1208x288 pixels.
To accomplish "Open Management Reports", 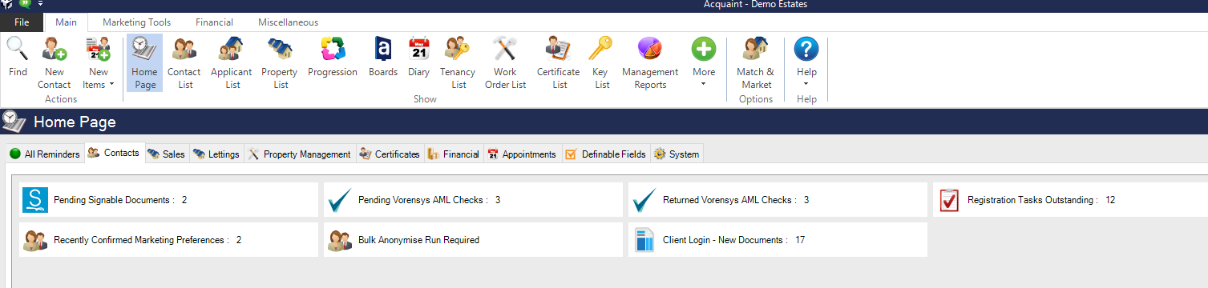I will coord(650,62).
